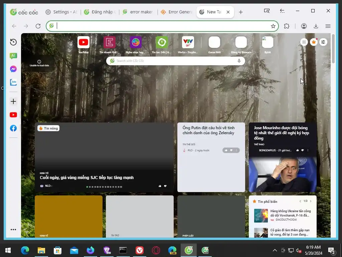Dislike the SJC gold news card
The width and height of the screenshot is (342, 257).
click(165, 186)
